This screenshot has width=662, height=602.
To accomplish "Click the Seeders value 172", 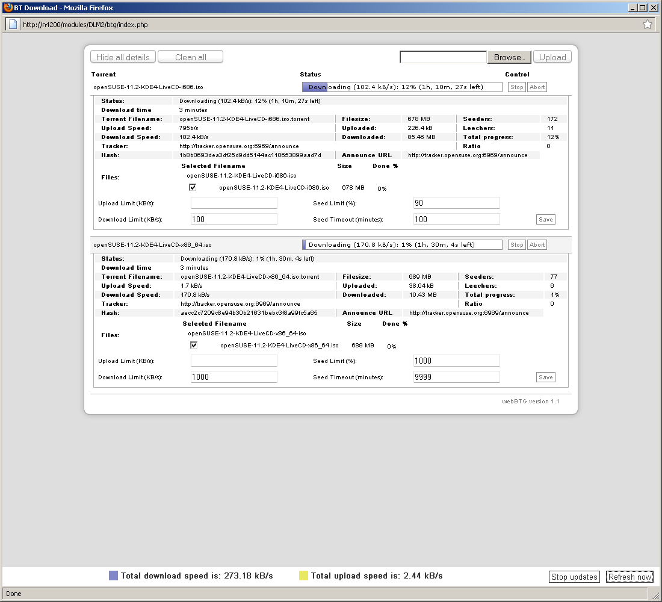I will [552, 119].
